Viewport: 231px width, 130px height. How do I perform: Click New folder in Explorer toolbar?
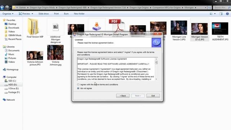[x=79, y=14]
